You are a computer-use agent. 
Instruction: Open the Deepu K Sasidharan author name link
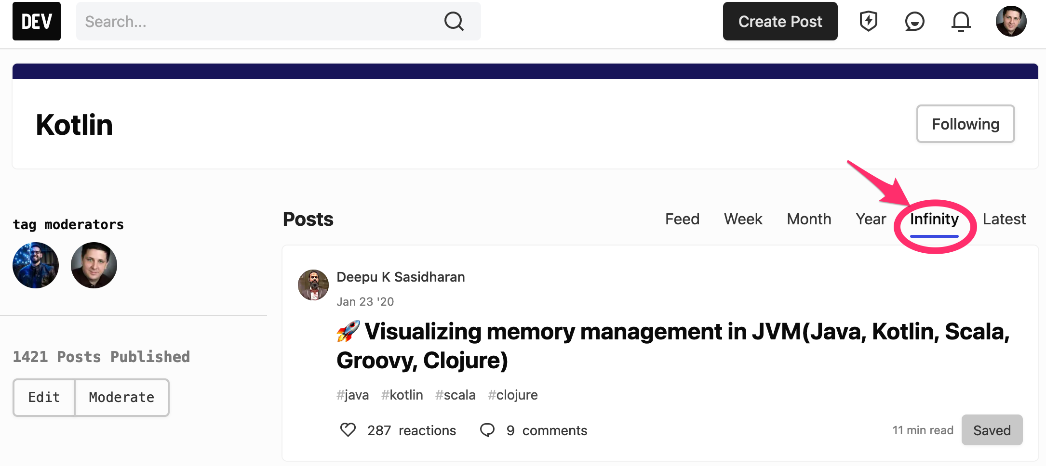401,277
